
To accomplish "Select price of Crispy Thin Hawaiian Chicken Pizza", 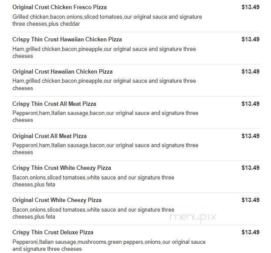I will click(250, 39).
